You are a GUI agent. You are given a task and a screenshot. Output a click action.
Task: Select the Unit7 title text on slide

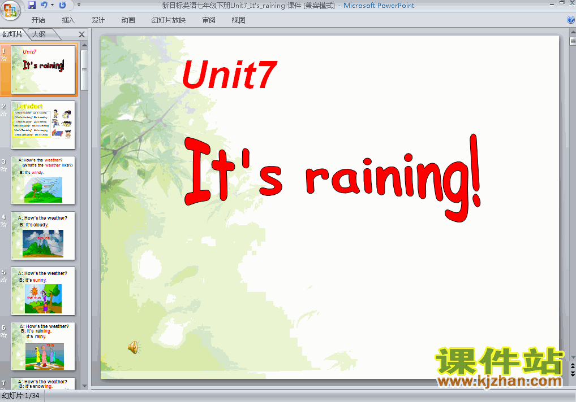(229, 75)
